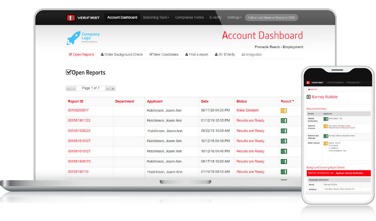This screenshot has height=221, width=376.
Task: Click the Open Reports checkmark icon heading
Action: 68,72
